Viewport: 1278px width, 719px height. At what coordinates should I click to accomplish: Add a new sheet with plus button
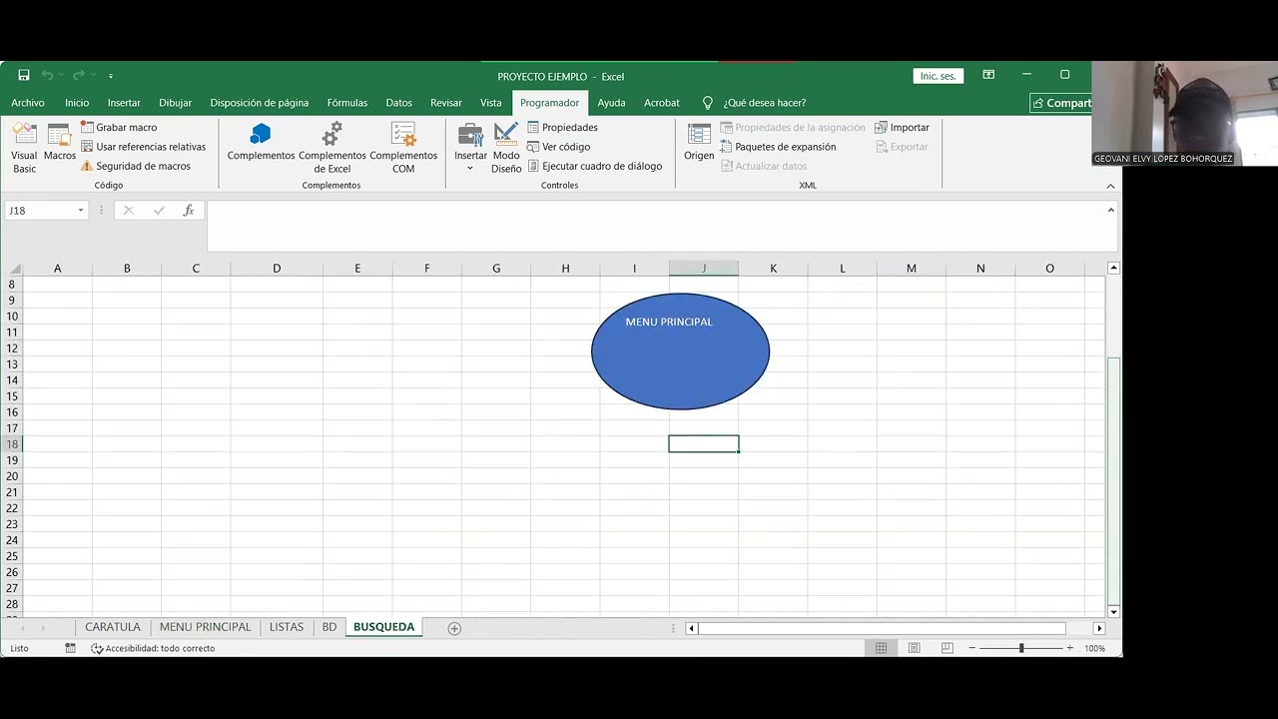tap(454, 628)
